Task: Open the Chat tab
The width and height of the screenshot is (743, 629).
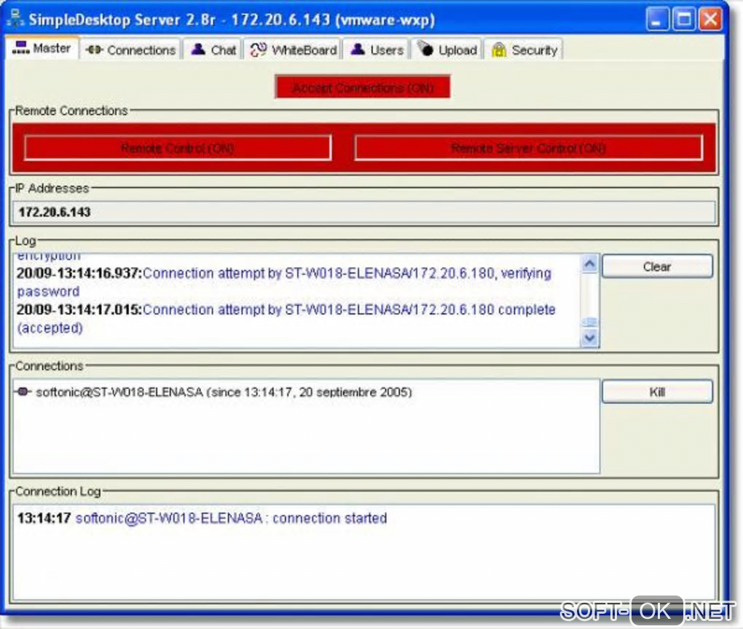Action: [213, 50]
